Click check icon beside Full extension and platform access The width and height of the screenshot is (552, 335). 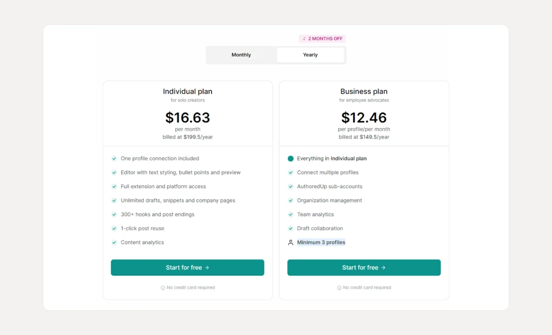point(114,186)
